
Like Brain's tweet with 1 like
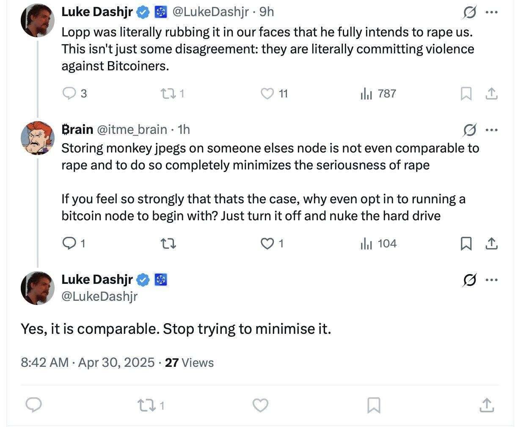pyautogui.click(x=272, y=243)
